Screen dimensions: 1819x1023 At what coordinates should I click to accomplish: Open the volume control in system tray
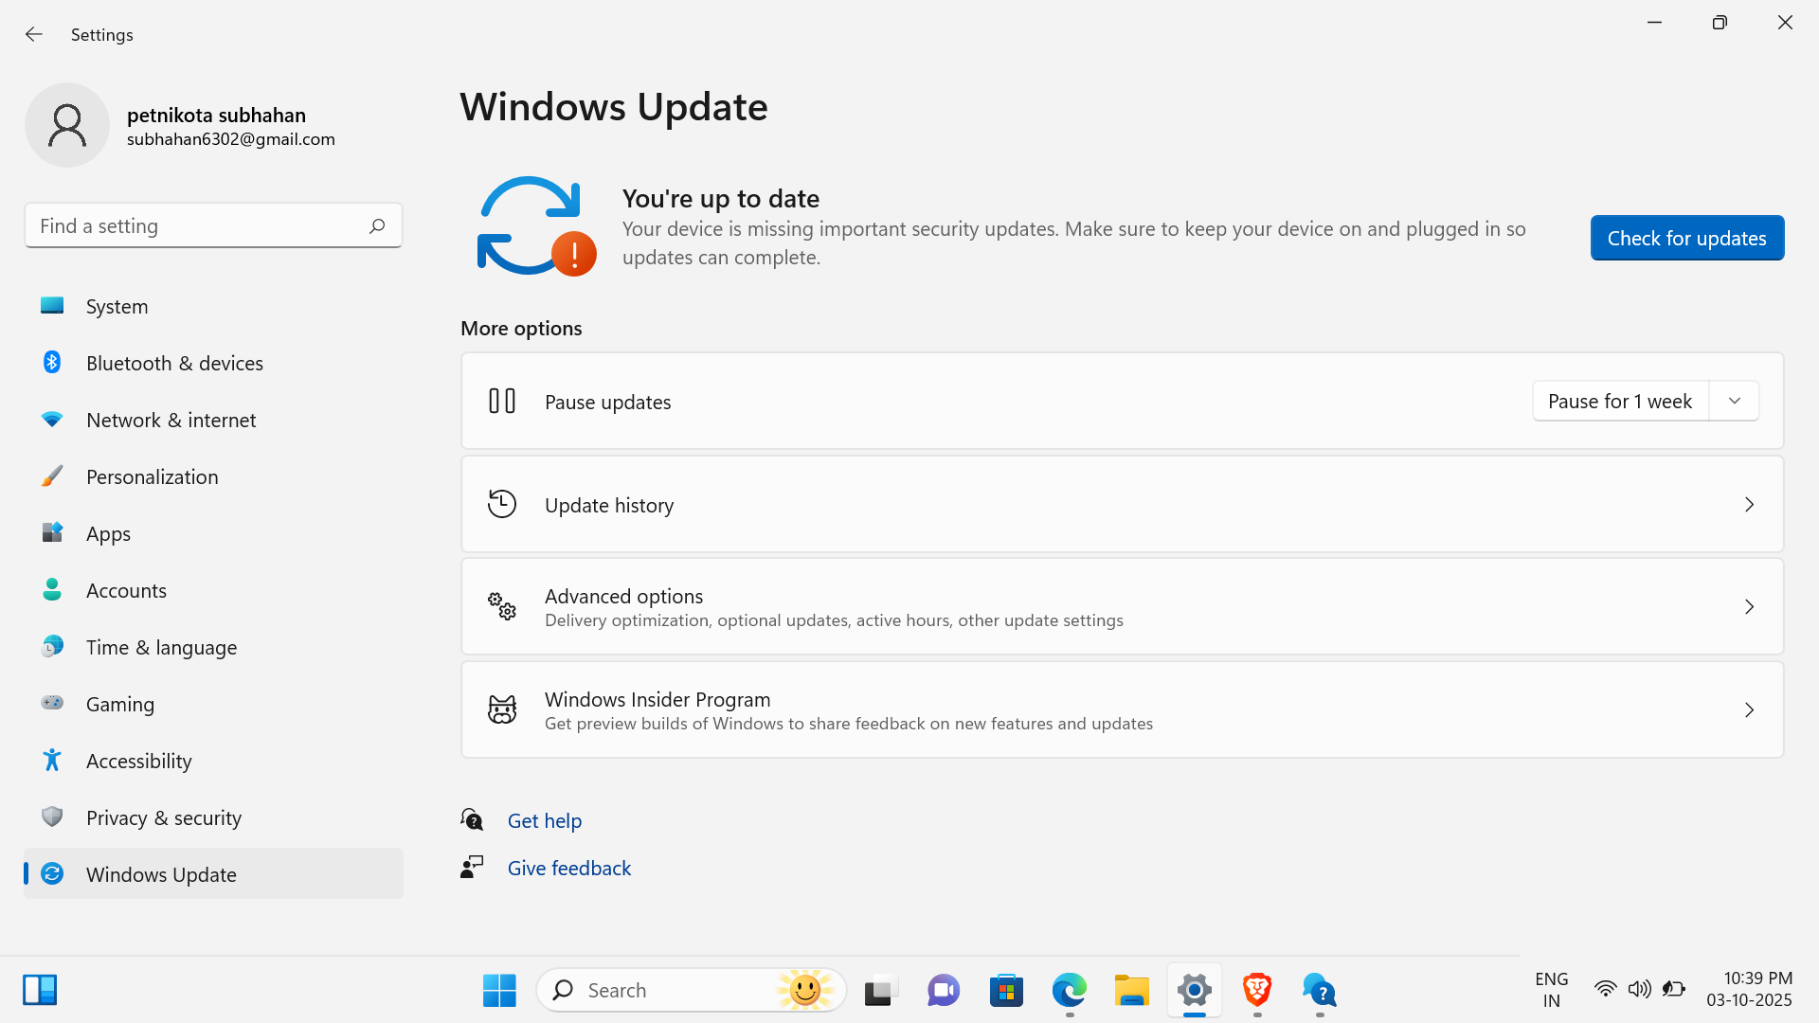pyautogui.click(x=1640, y=988)
